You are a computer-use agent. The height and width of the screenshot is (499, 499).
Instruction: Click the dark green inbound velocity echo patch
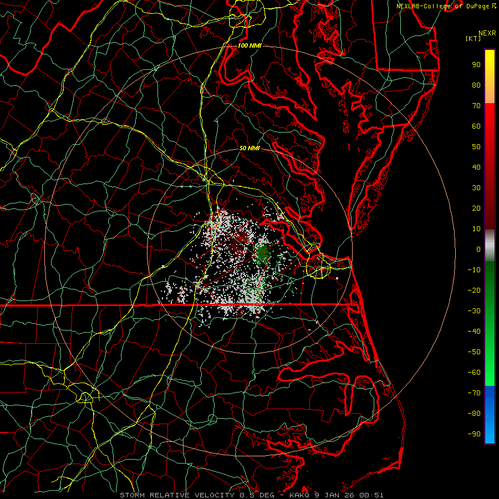tap(263, 253)
